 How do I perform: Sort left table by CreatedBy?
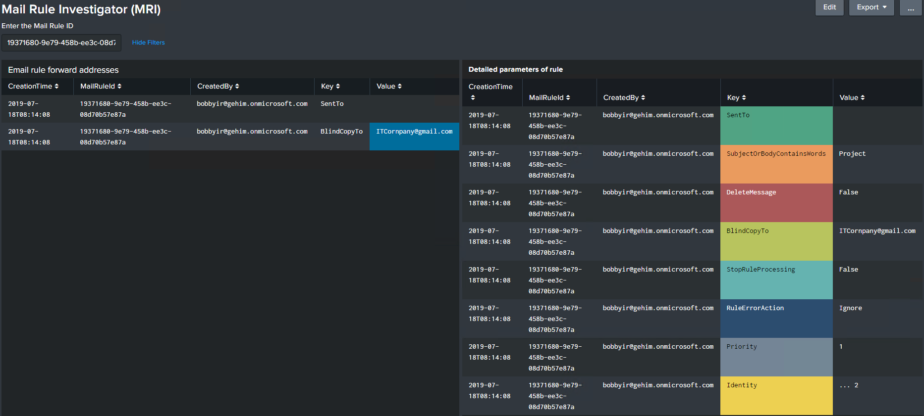point(218,86)
